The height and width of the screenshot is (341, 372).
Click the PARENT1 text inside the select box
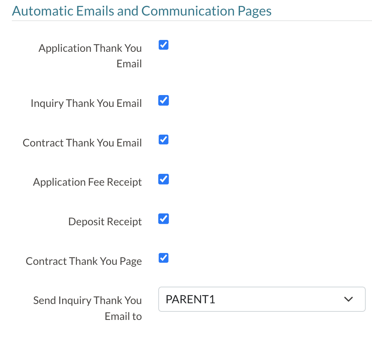tap(190, 299)
